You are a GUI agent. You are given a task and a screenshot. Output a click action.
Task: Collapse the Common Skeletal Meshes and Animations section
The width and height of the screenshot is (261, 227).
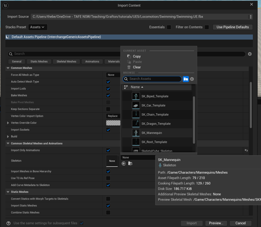(x=8, y=144)
